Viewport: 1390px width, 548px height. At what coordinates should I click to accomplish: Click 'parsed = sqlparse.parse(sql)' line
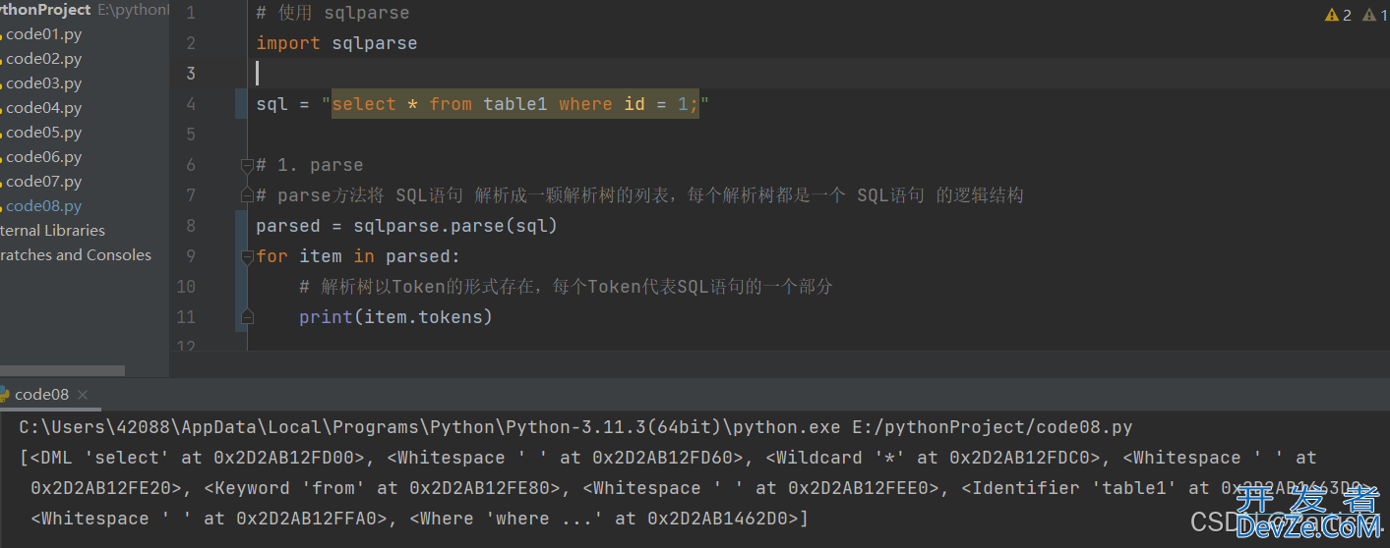[406, 226]
